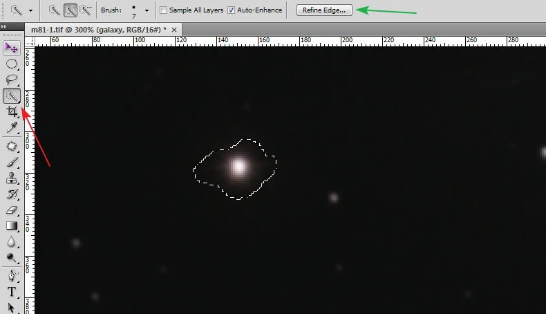Select the Crop tool
The image size is (546, 314).
coord(12,112)
